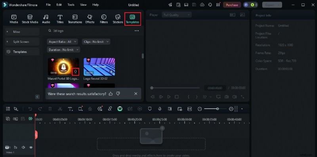Switch to the Audio tab
This screenshot has height=157, width=317.
[46, 19]
